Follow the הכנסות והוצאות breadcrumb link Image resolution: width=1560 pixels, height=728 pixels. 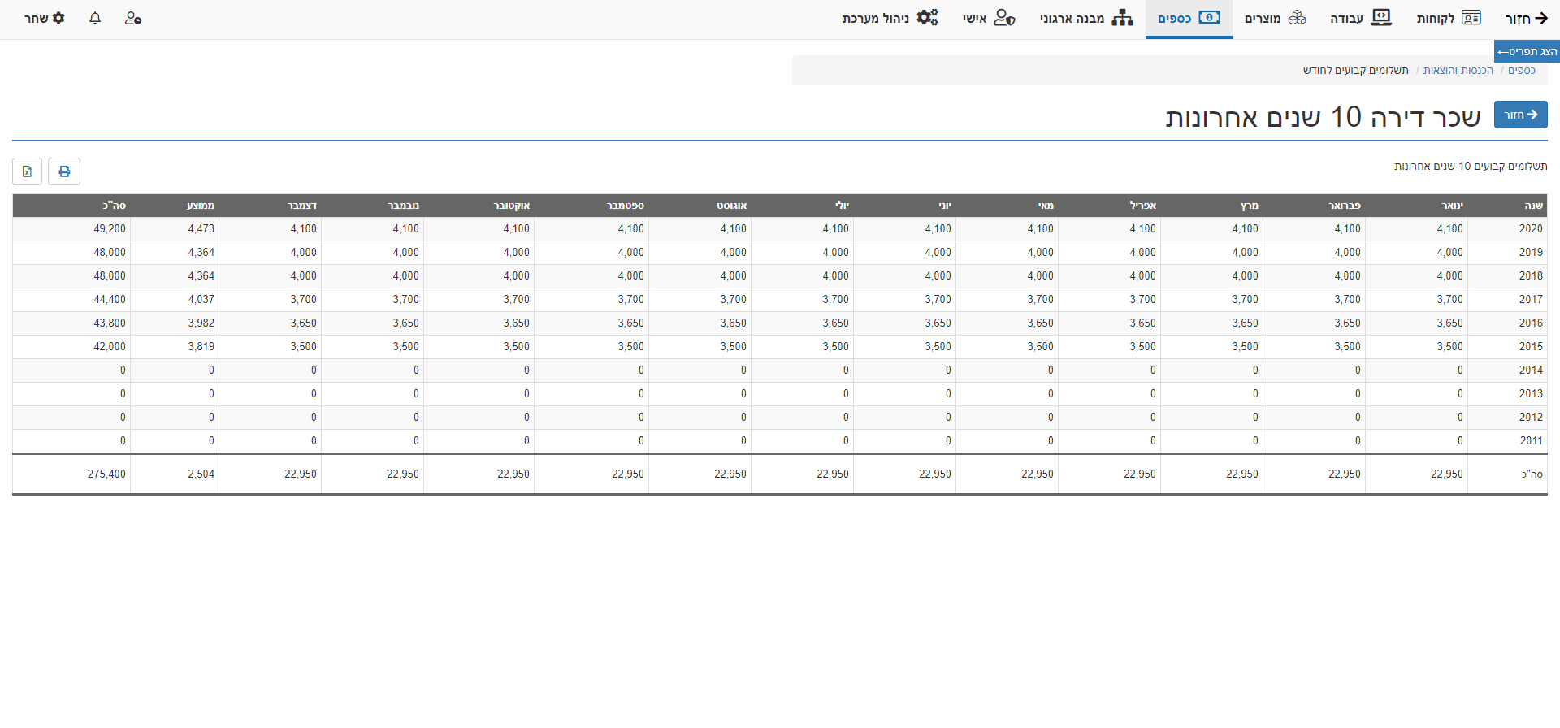(x=1458, y=70)
